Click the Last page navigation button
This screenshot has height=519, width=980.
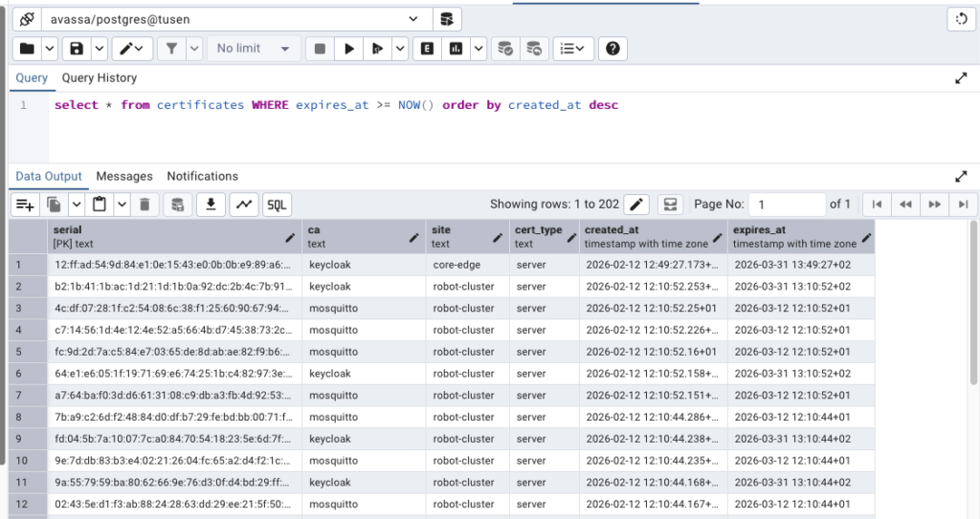[963, 205]
